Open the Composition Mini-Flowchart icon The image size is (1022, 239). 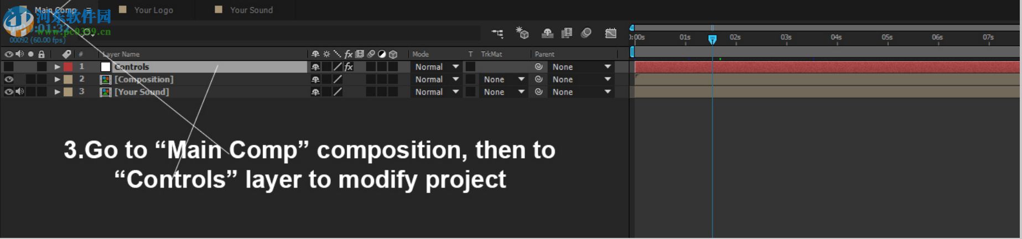[497, 34]
